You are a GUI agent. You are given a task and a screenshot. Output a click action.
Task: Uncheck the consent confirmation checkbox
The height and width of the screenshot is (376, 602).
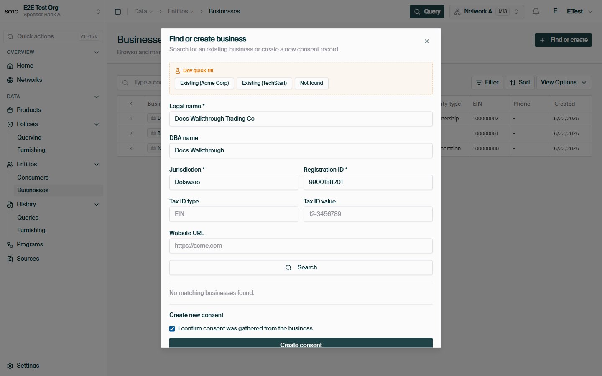point(172,329)
